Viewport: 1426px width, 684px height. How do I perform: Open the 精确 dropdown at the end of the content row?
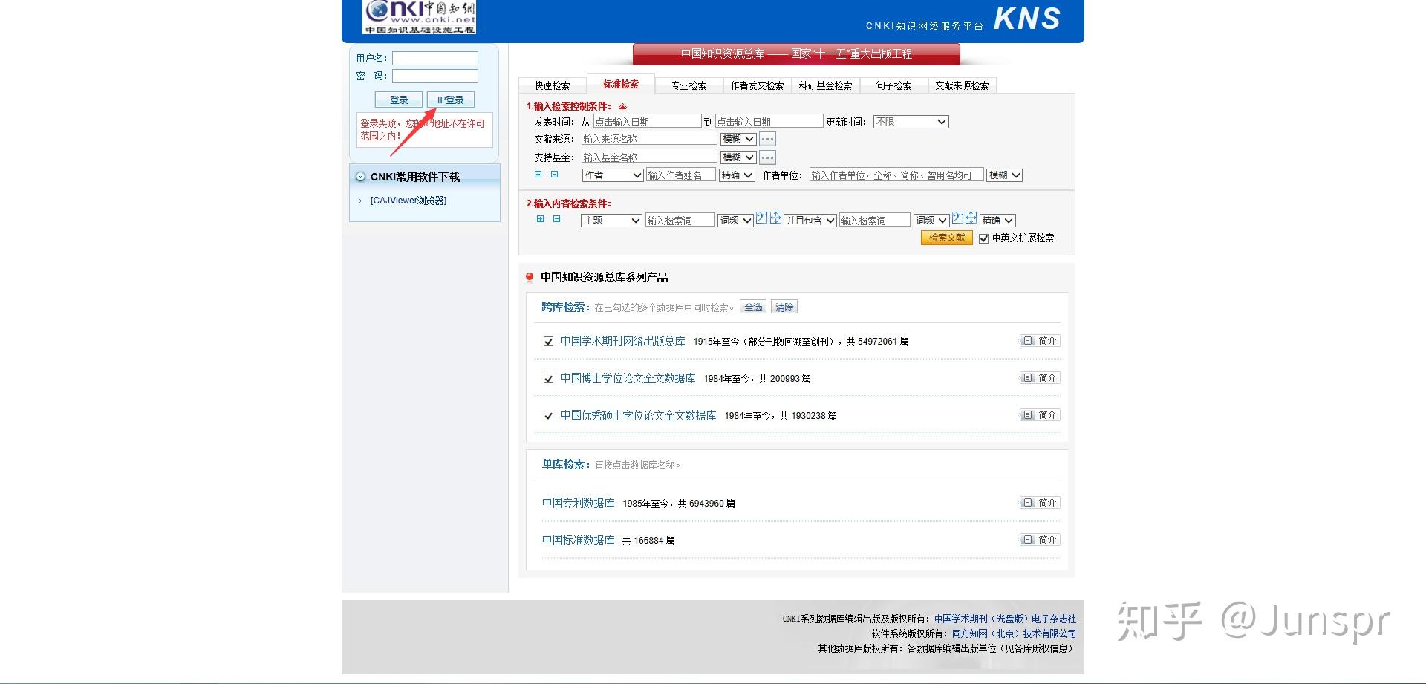(x=997, y=221)
